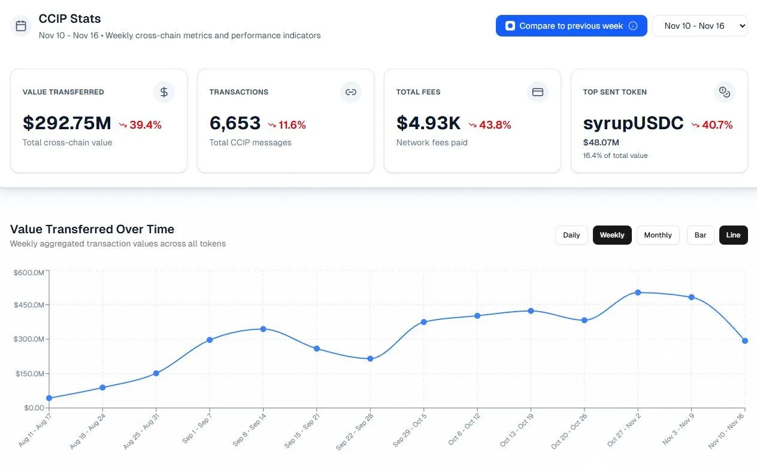Click the syrupUSDC token name

point(633,123)
